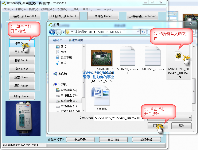Select the circuit board image thumbnail
Viewport: 198px width, 150px height.
[x=102, y=58]
